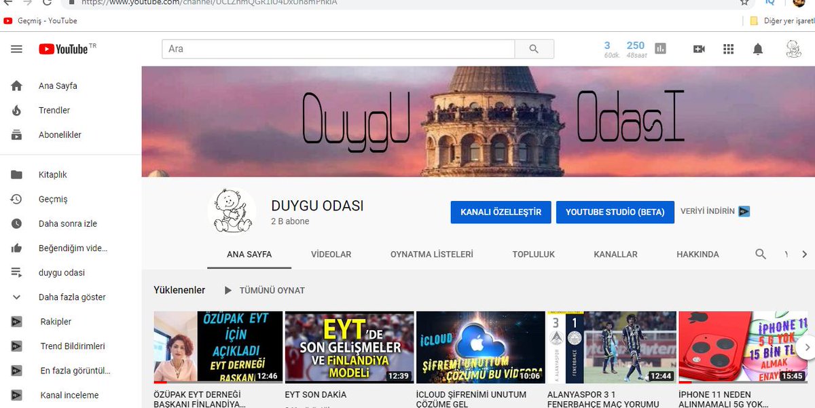Open EYT'de Son Gelişmeler video thumbnail
Viewport: 815px width, 408px height.
(x=349, y=348)
